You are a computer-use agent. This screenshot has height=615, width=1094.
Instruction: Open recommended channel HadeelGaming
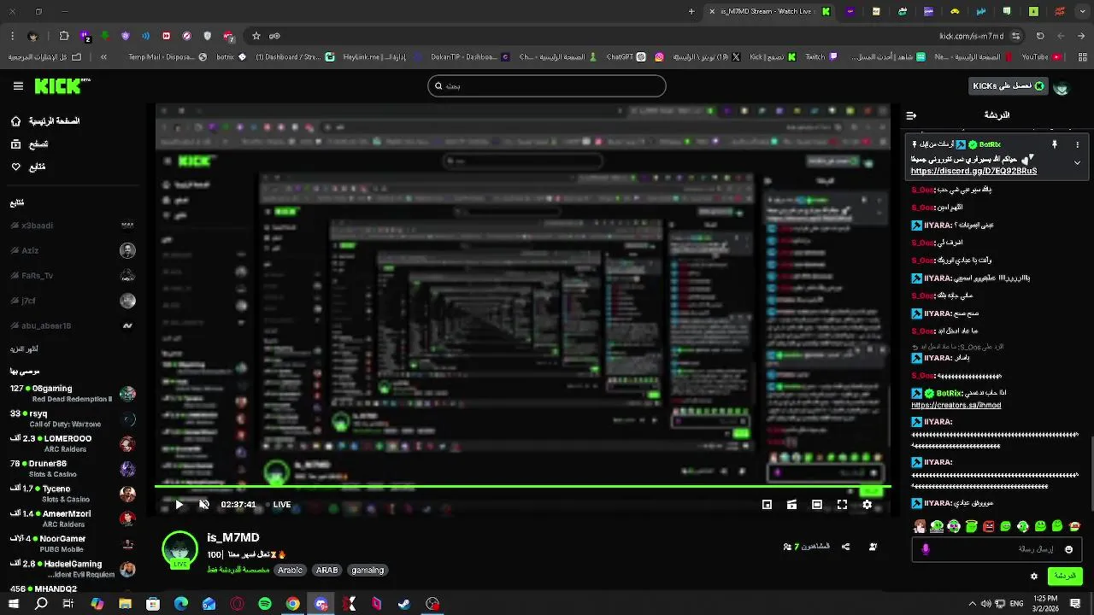(x=73, y=569)
